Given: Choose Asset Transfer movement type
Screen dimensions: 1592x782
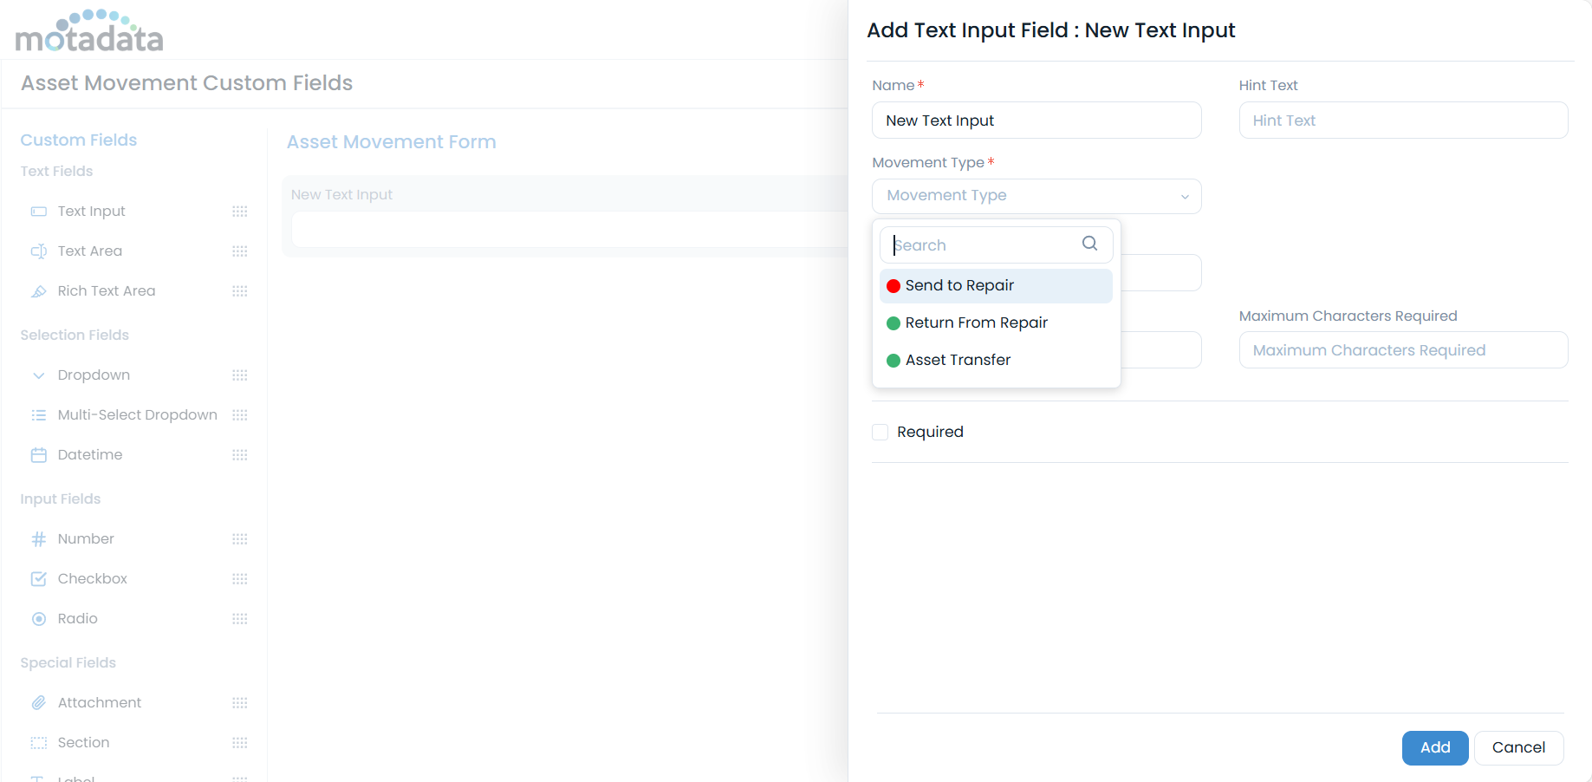Looking at the screenshot, I should [958, 360].
